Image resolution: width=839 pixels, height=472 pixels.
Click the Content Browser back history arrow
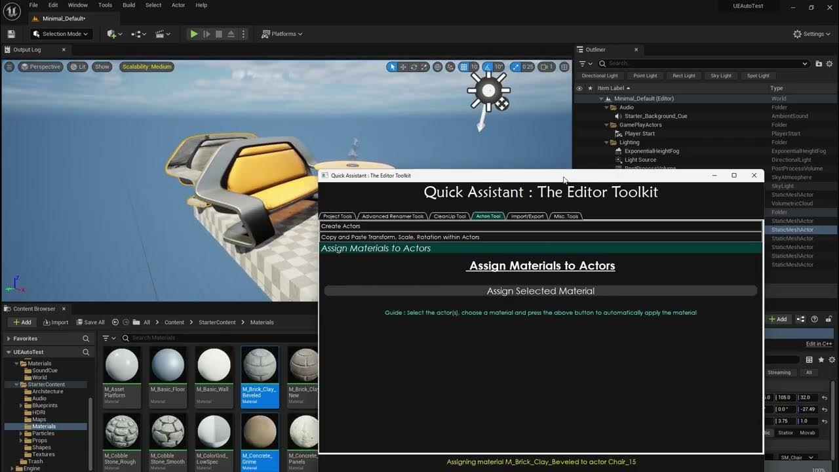point(115,323)
